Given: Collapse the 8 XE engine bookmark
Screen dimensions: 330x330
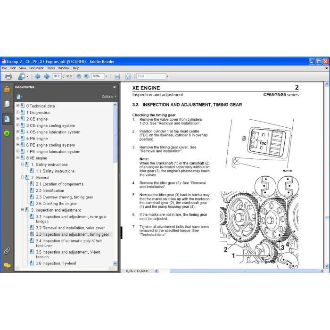Looking at the screenshot, I should tap(18, 157).
